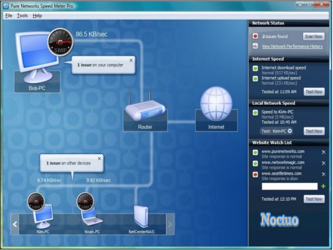Click the 'Tested at 10:45 AM' text
Screen dimensions: 333x250
279,122
